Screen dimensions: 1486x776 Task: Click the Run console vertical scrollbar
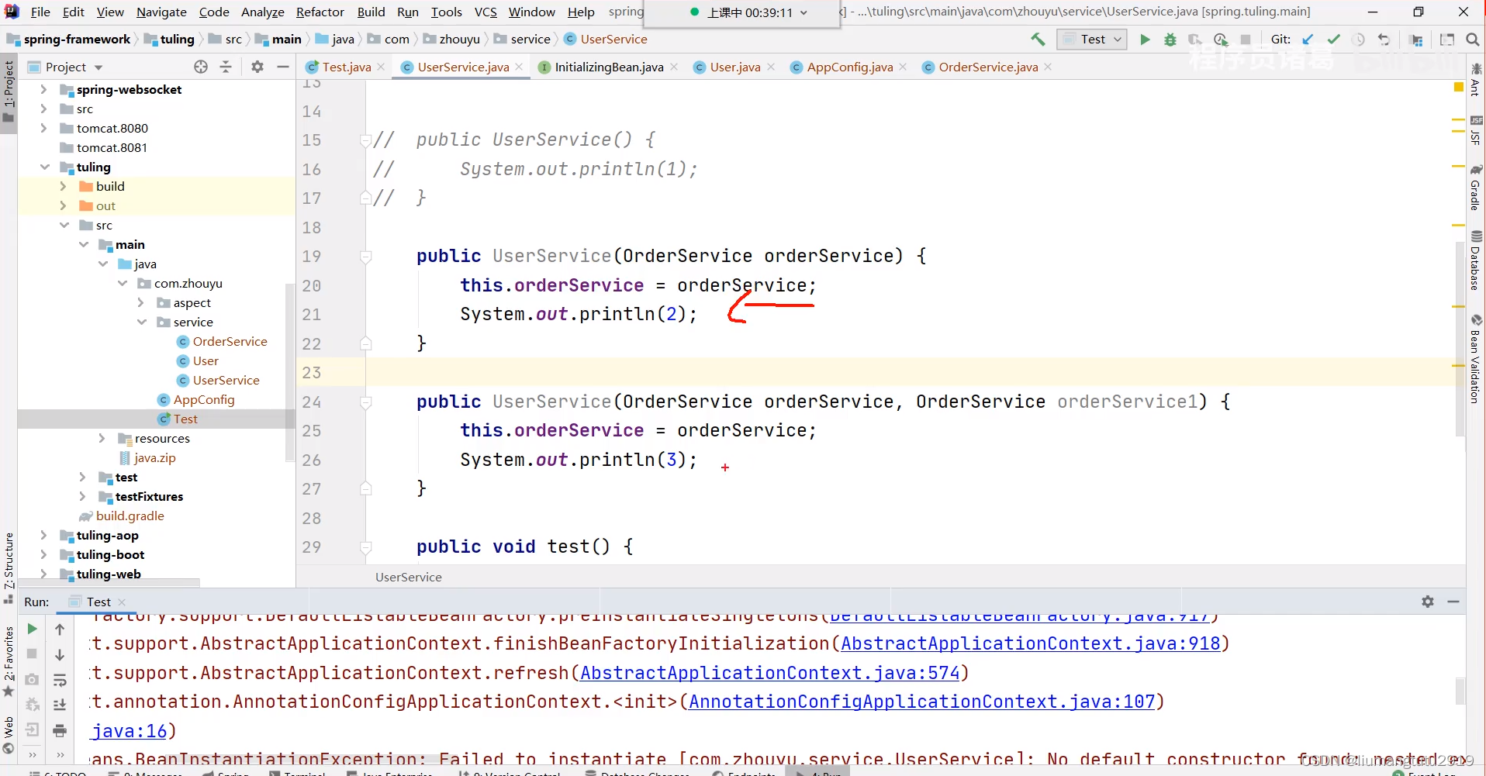(1460, 690)
